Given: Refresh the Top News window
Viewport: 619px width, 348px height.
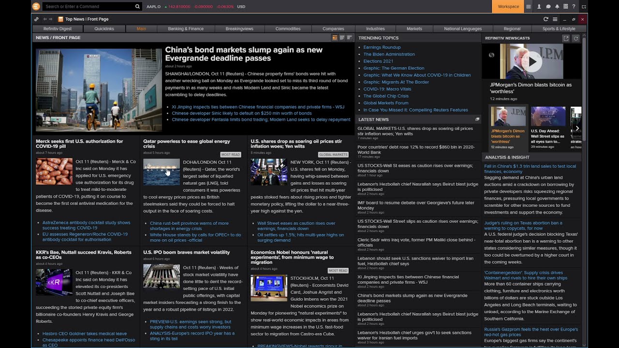Looking at the screenshot, I should [x=545, y=19].
